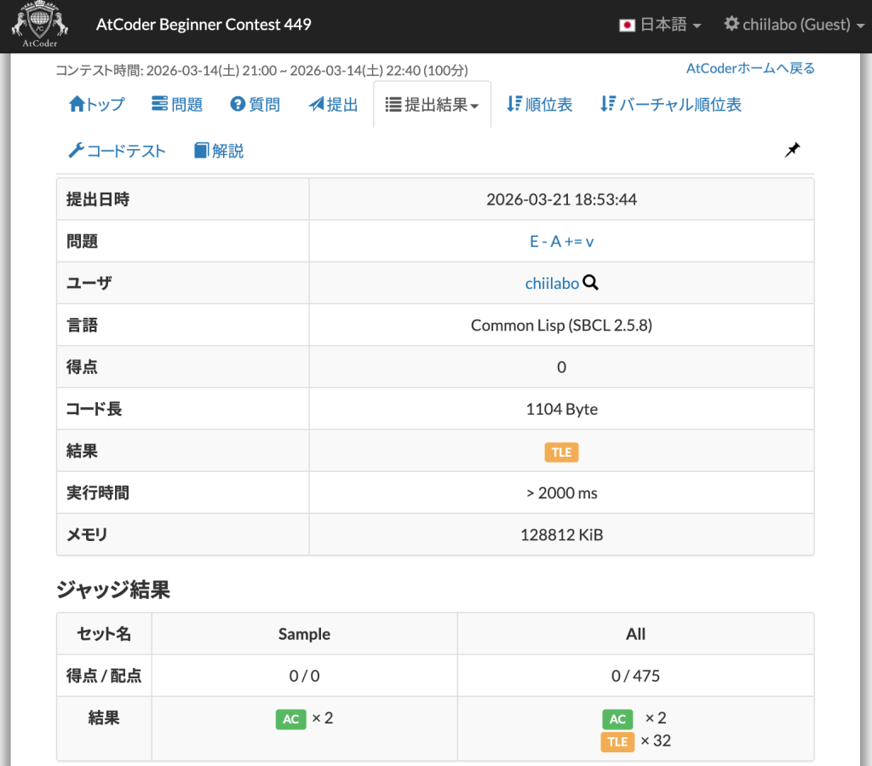
Task: Click the sort icon beside 順位表
Action: coord(514,104)
